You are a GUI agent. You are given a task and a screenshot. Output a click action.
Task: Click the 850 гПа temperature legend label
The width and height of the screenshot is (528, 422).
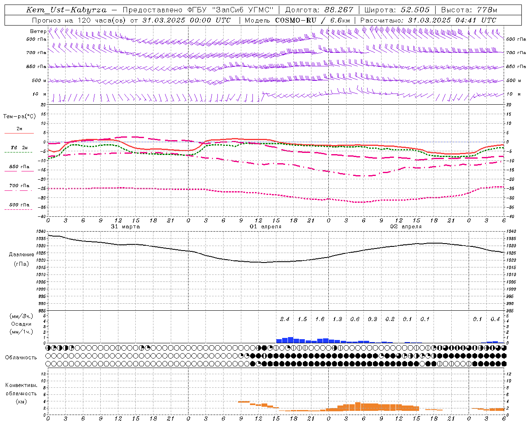click(19, 167)
